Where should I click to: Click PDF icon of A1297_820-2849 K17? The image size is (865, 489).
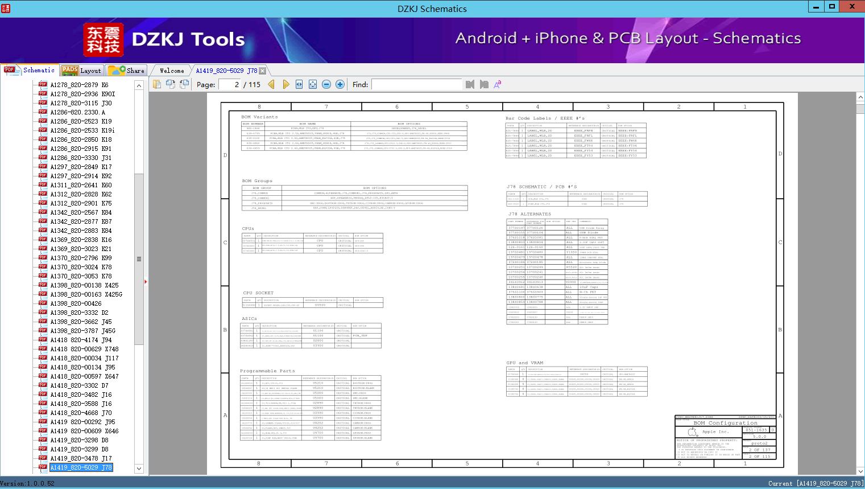(43, 167)
